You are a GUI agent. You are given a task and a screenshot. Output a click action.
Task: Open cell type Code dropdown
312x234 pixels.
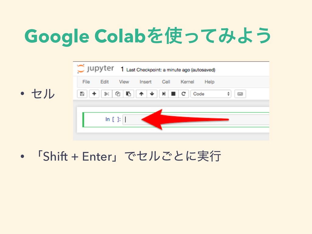(x=211, y=94)
